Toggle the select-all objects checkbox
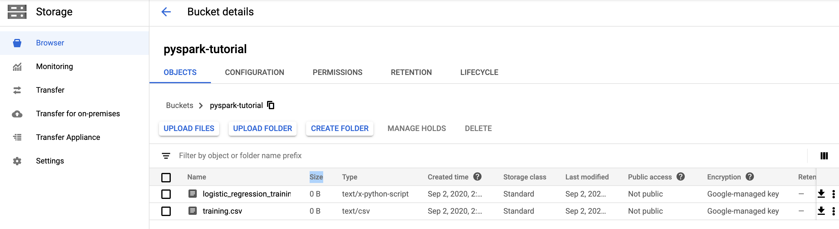This screenshot has width=839, height=229. coord(166,177)
